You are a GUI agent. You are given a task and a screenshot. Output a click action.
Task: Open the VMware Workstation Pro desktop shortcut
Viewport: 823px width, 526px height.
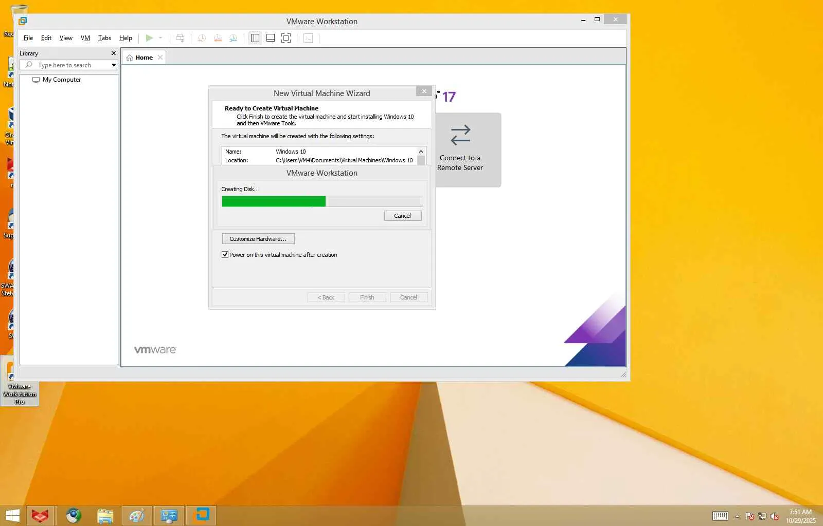pos(20,381)
